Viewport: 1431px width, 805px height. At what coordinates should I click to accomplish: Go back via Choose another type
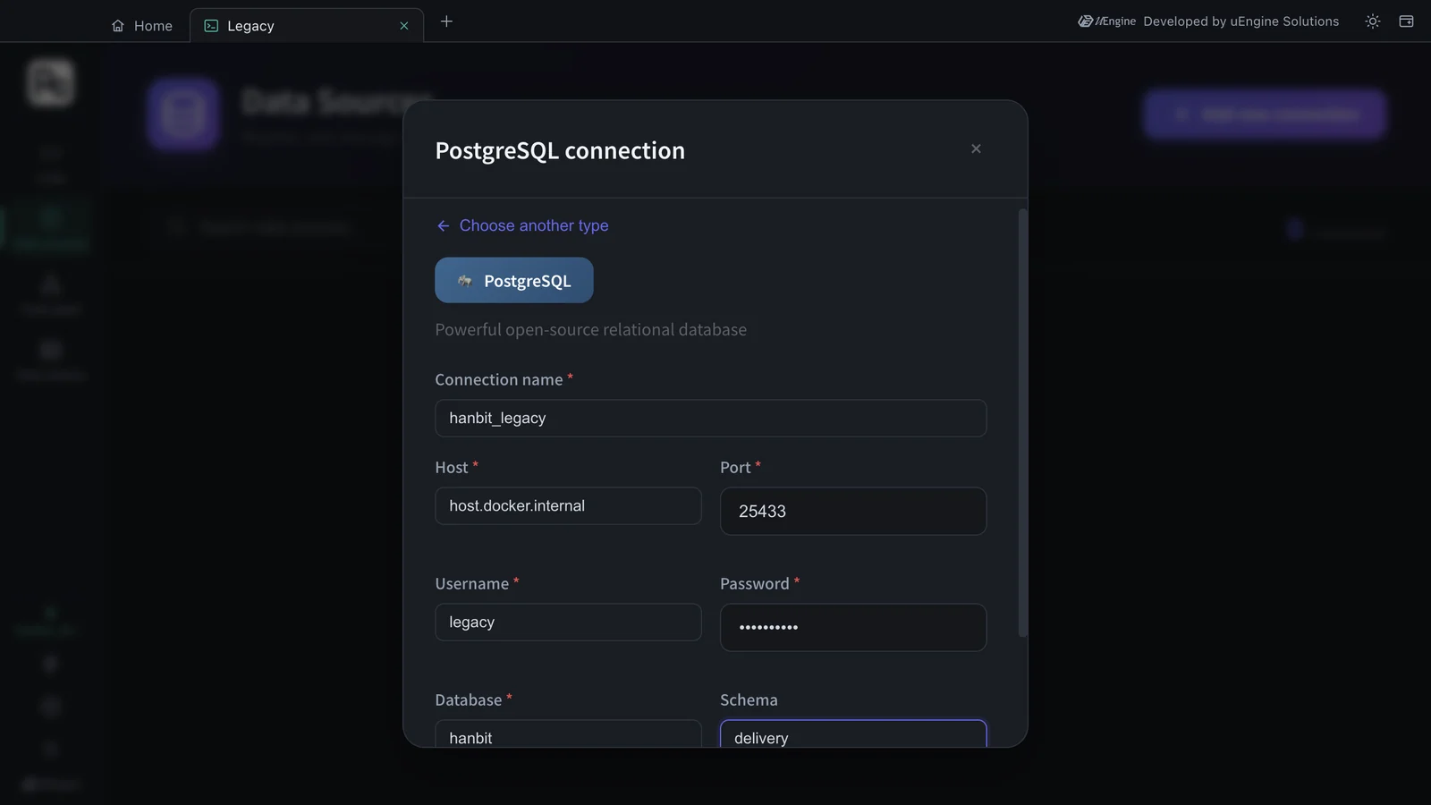tap(522, 225)
